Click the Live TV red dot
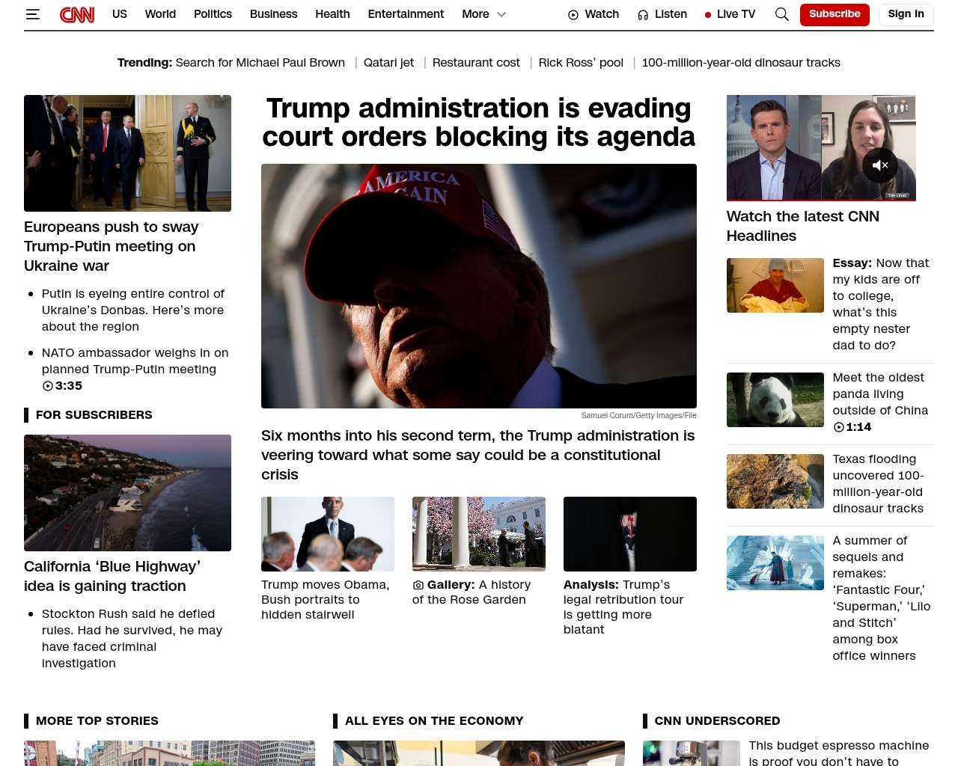Image resolution: width=958 pixels, height=766 pixels. tap(708, 15)
